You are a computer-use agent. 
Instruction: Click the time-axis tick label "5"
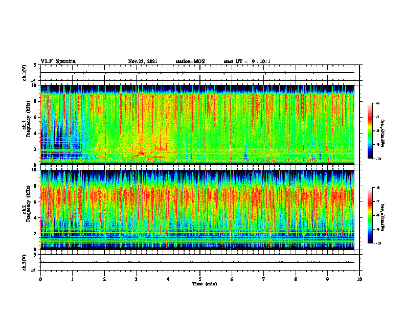pyautogui.click(x=200, y=279)
